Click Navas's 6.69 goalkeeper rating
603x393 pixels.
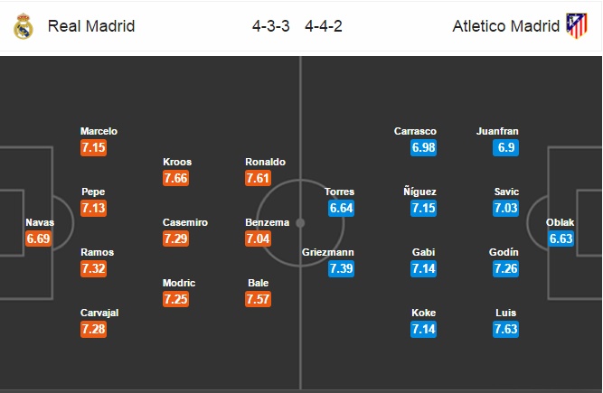[39, 239]
